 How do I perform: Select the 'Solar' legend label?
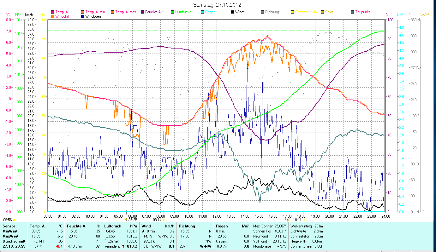pos(329,12)
